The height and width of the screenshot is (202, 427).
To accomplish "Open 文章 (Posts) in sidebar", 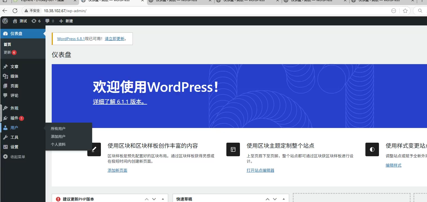I will 23,67.
